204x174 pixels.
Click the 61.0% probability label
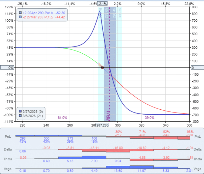(x=63, y=118)
